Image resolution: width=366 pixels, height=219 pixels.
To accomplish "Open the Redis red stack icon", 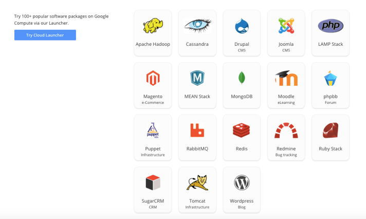I will 242,130.
